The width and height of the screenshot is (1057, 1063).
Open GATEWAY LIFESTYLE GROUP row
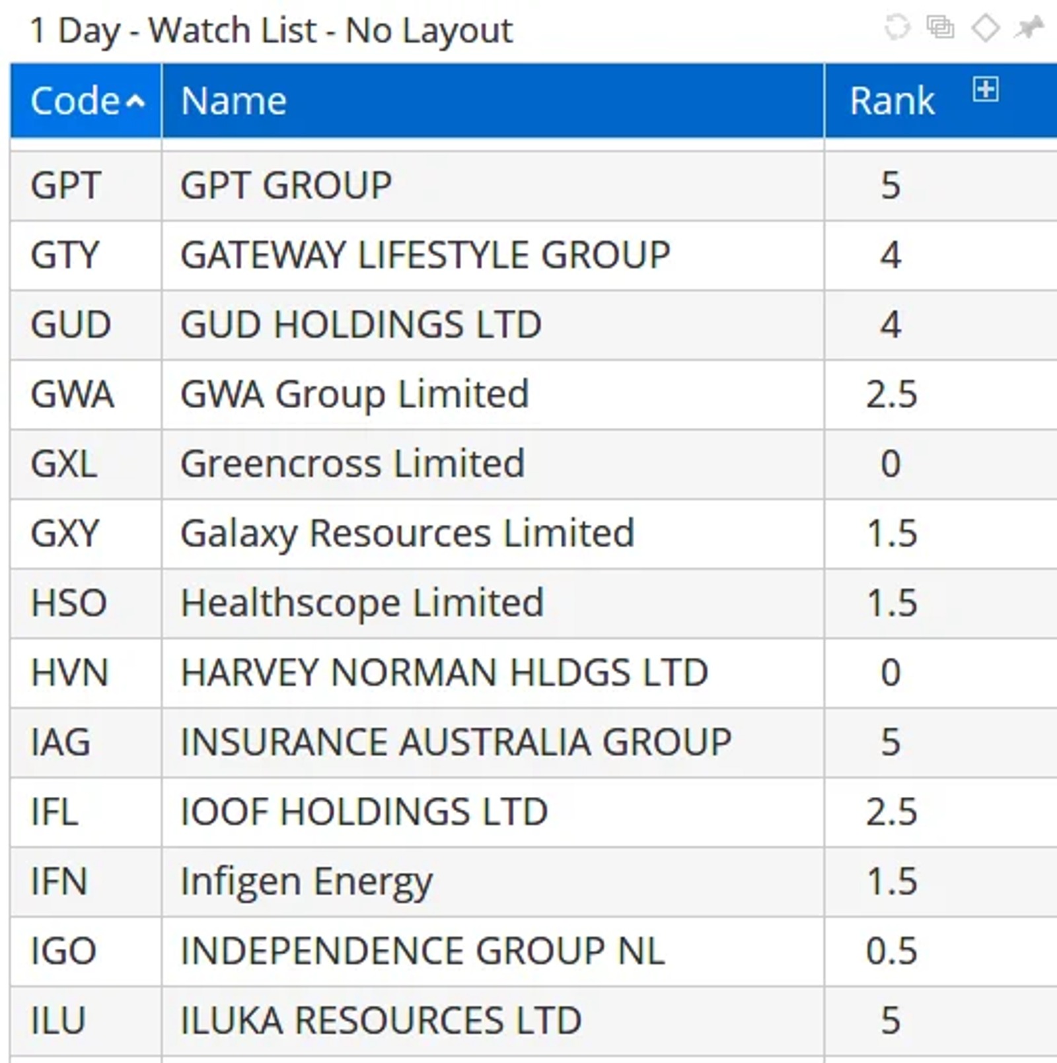pos(493,256)
